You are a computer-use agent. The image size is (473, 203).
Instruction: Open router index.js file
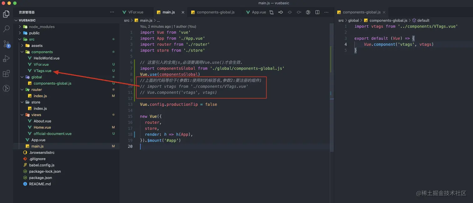click(40, 96)
